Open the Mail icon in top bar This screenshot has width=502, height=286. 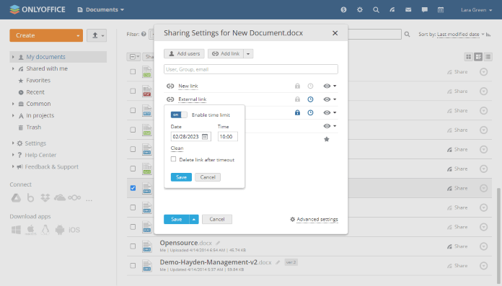click(x=408, y=10)
